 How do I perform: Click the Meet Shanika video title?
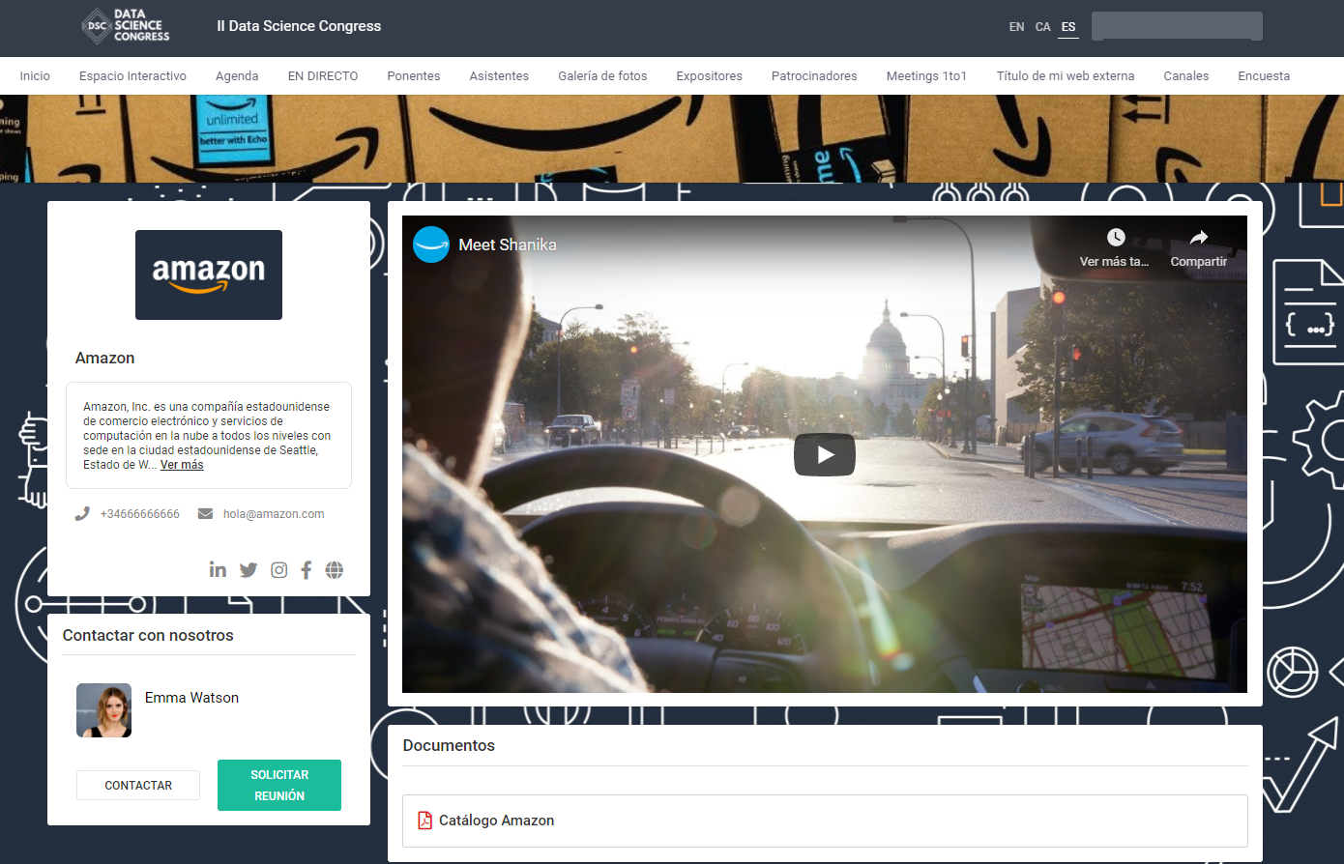pyautogui.click(x=508, y=245)
